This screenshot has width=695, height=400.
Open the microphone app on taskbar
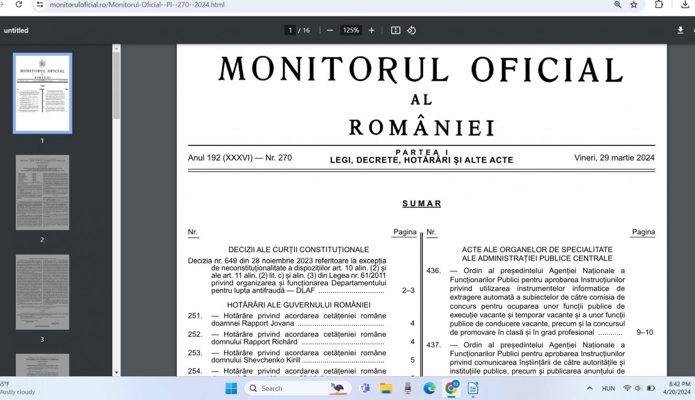[408, 388]
